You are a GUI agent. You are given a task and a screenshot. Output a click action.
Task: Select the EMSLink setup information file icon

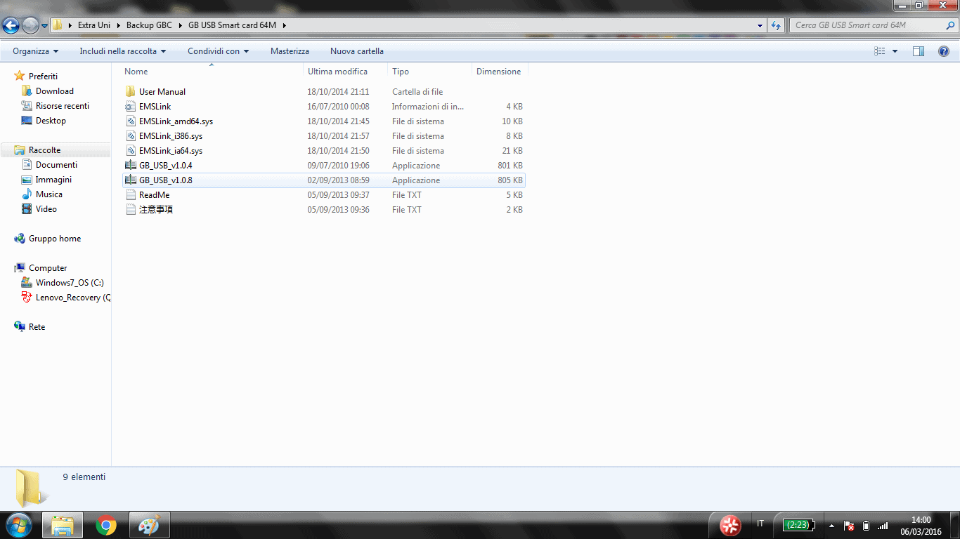coord(130,107)
